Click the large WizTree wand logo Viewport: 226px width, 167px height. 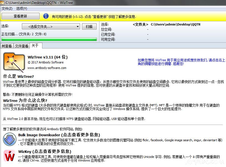[14, 61]
